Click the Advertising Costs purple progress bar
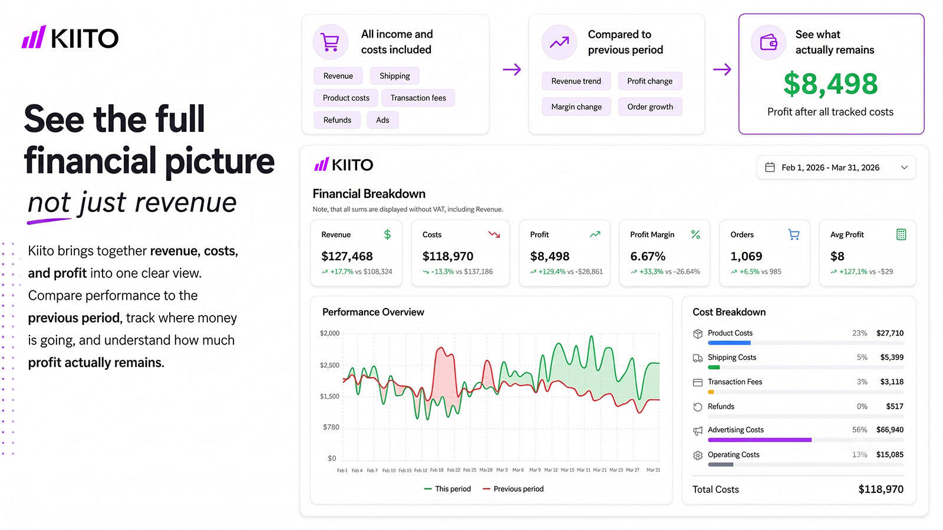This screenshot has width=943, height=530. (760, 440)
